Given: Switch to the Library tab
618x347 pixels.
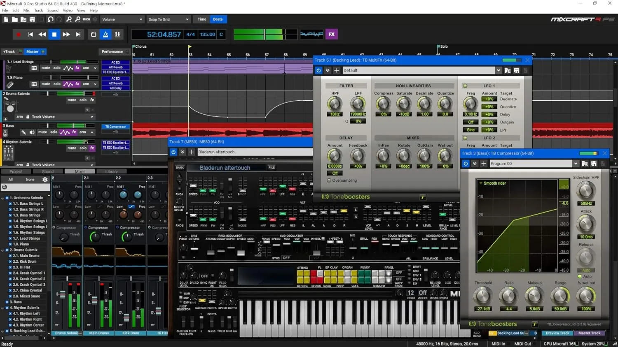Looking at the screenshot, I should (x=112, y=171).
